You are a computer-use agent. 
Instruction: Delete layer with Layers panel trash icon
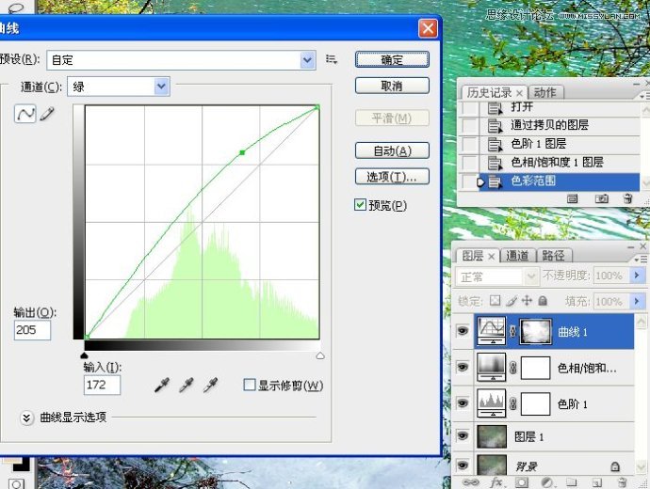pos(622,482)
